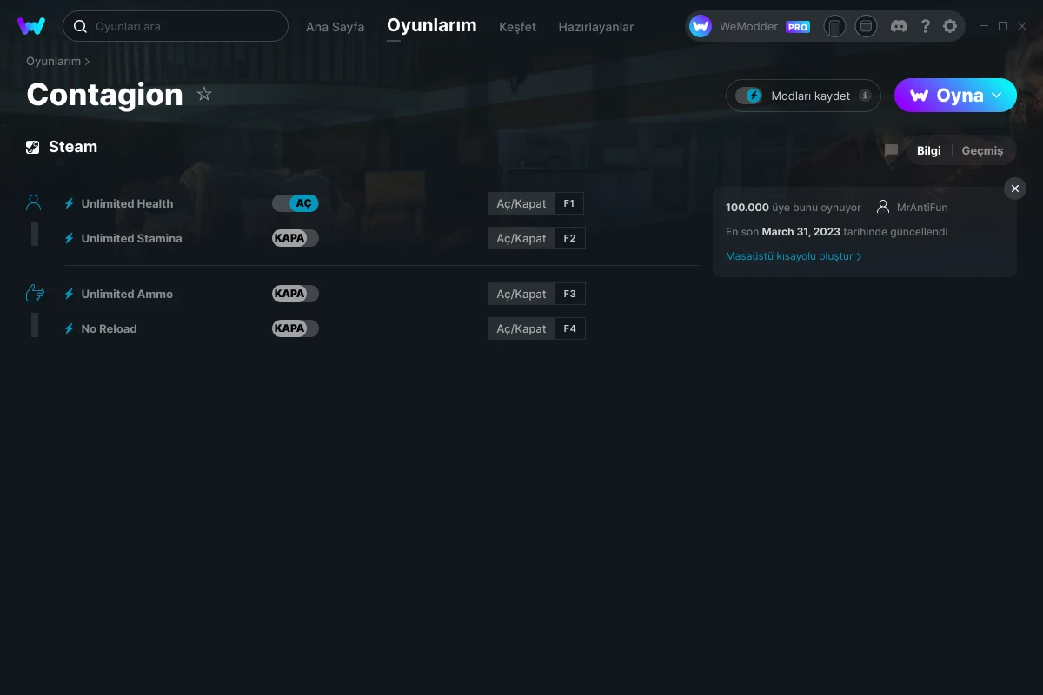
Task: Minimize the WeMod window
Action: click(x=984, y=26)
